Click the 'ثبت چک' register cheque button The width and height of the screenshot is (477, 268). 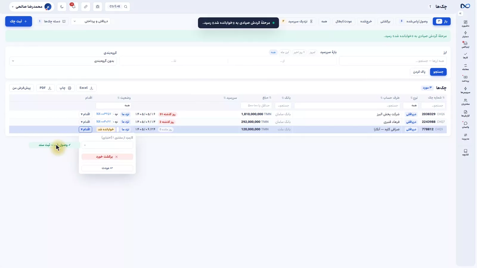(18, 21)
